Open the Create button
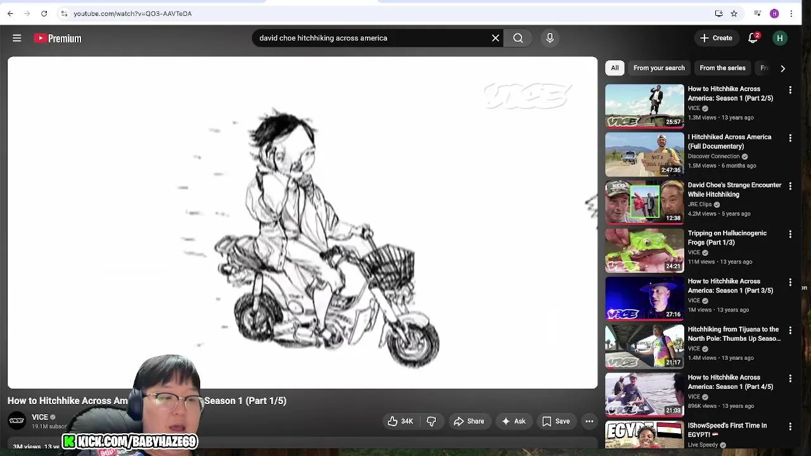The image size is (811, 456). point(716,38)
